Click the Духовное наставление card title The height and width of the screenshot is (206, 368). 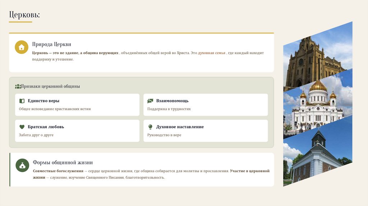click(180, 127)
